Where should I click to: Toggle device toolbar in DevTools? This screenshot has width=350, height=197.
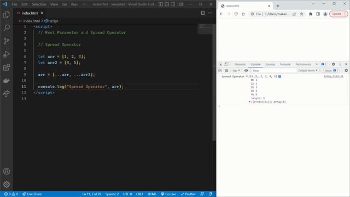(x=226, y=65)
